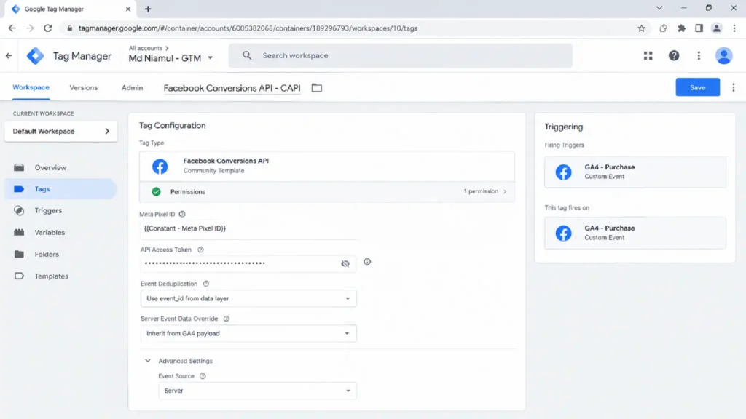Click the folder icon beside tag name
This screenshot has width=746, height=419.
(317, 88)
